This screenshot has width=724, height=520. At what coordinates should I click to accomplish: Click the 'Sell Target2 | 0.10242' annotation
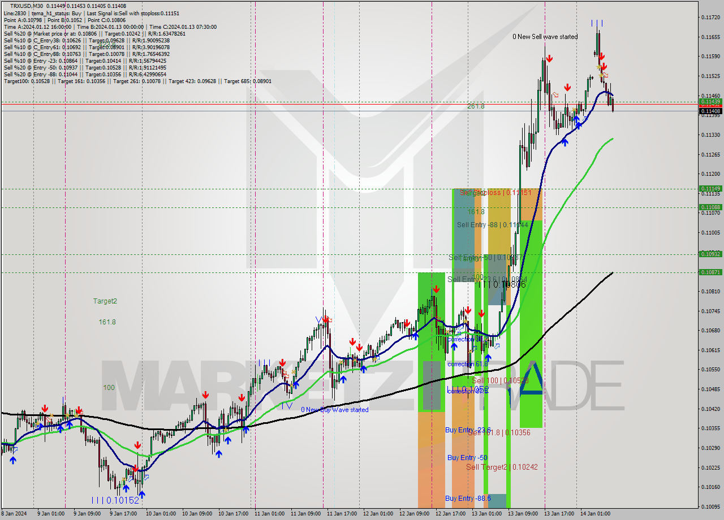[502, 467]
